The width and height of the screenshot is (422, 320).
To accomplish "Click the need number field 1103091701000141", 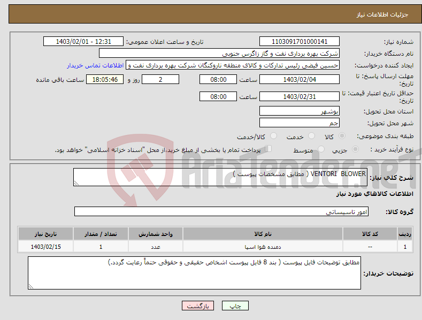I will click(x=300, y=42).
